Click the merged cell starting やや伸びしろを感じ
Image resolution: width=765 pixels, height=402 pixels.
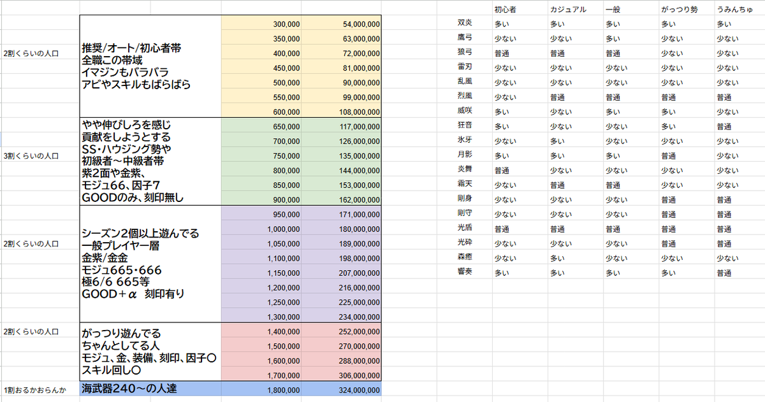pos(150,161)
